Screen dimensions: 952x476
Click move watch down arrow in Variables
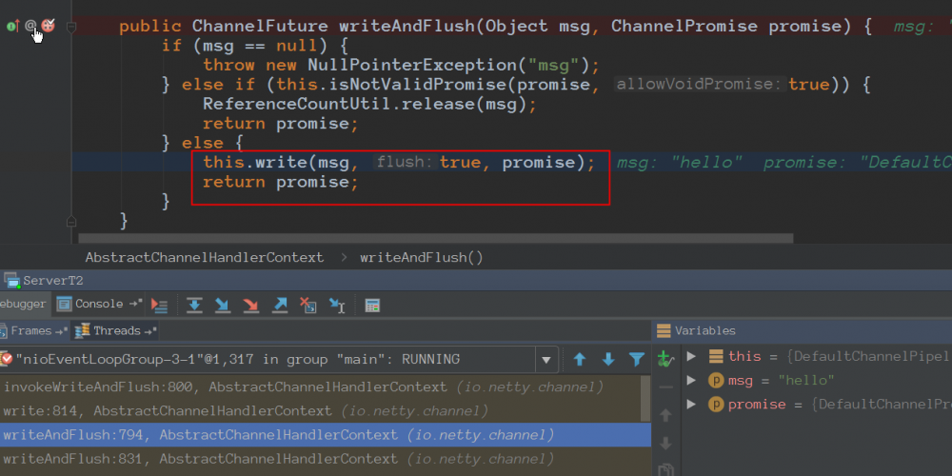(666, 444)
